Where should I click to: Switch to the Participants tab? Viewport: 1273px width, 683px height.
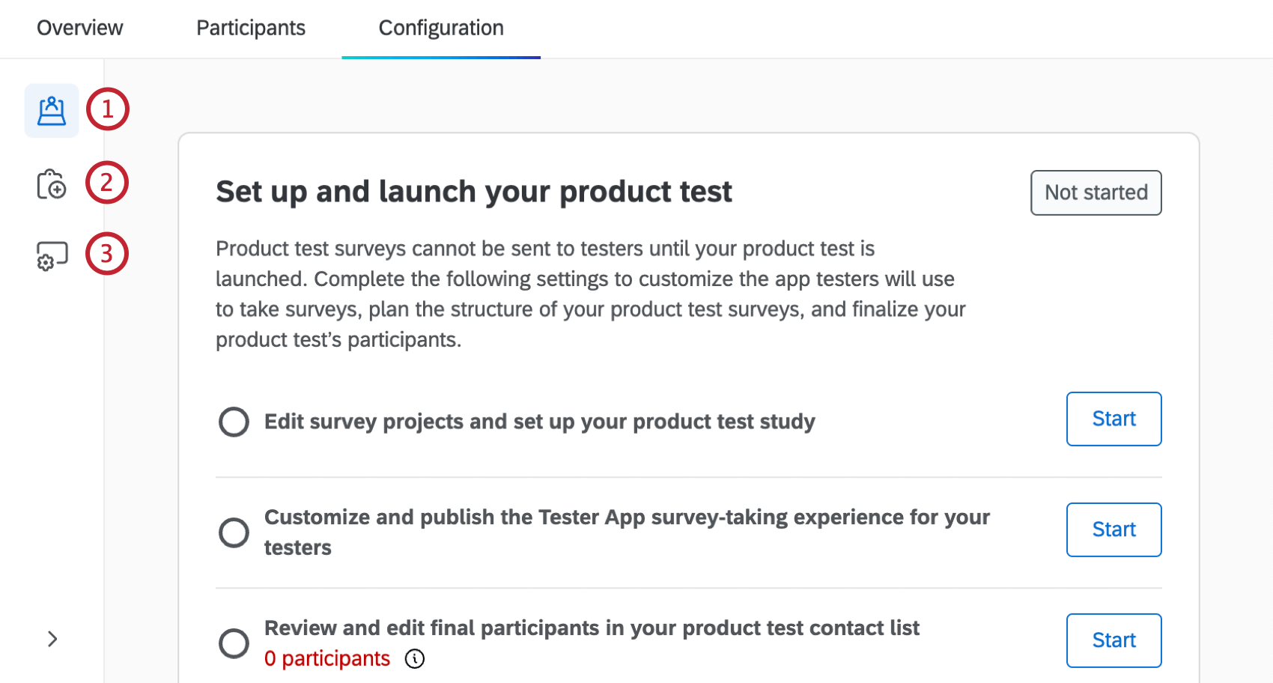(x=251, y=28)
